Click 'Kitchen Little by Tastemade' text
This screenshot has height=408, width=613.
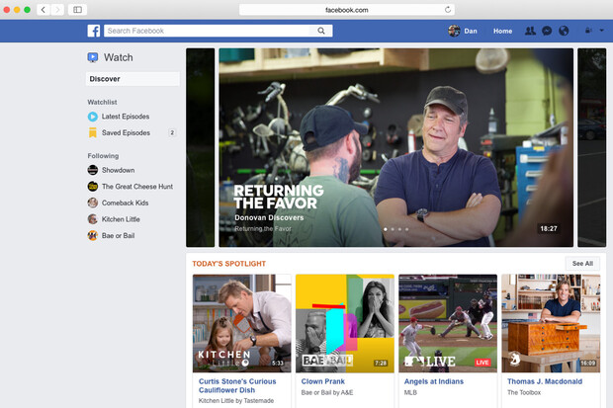coord(236,400)
